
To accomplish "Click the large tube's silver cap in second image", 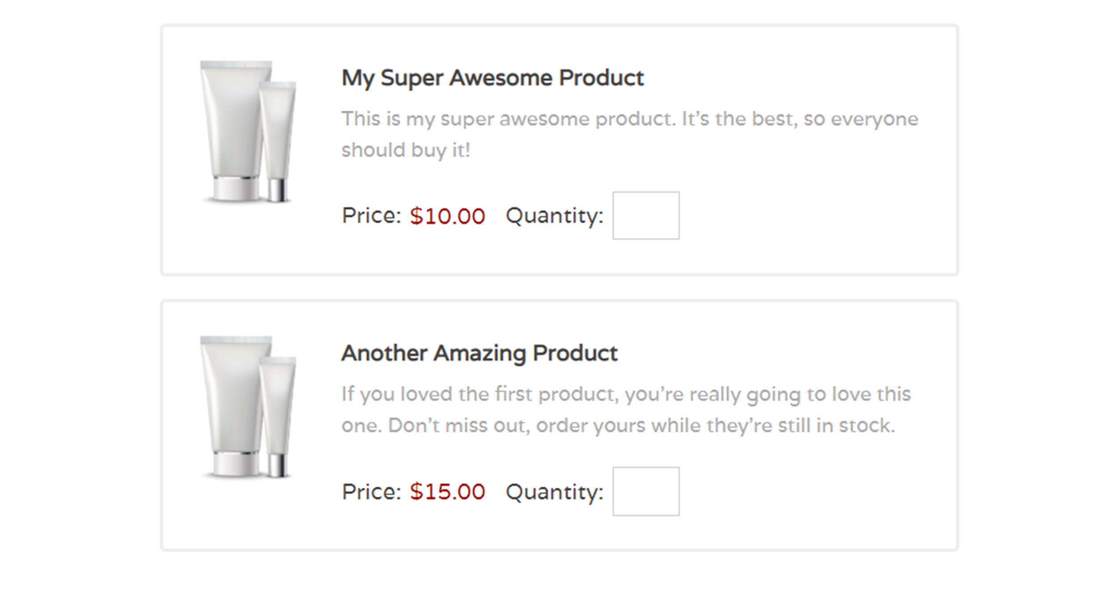I will click(236, 464).
